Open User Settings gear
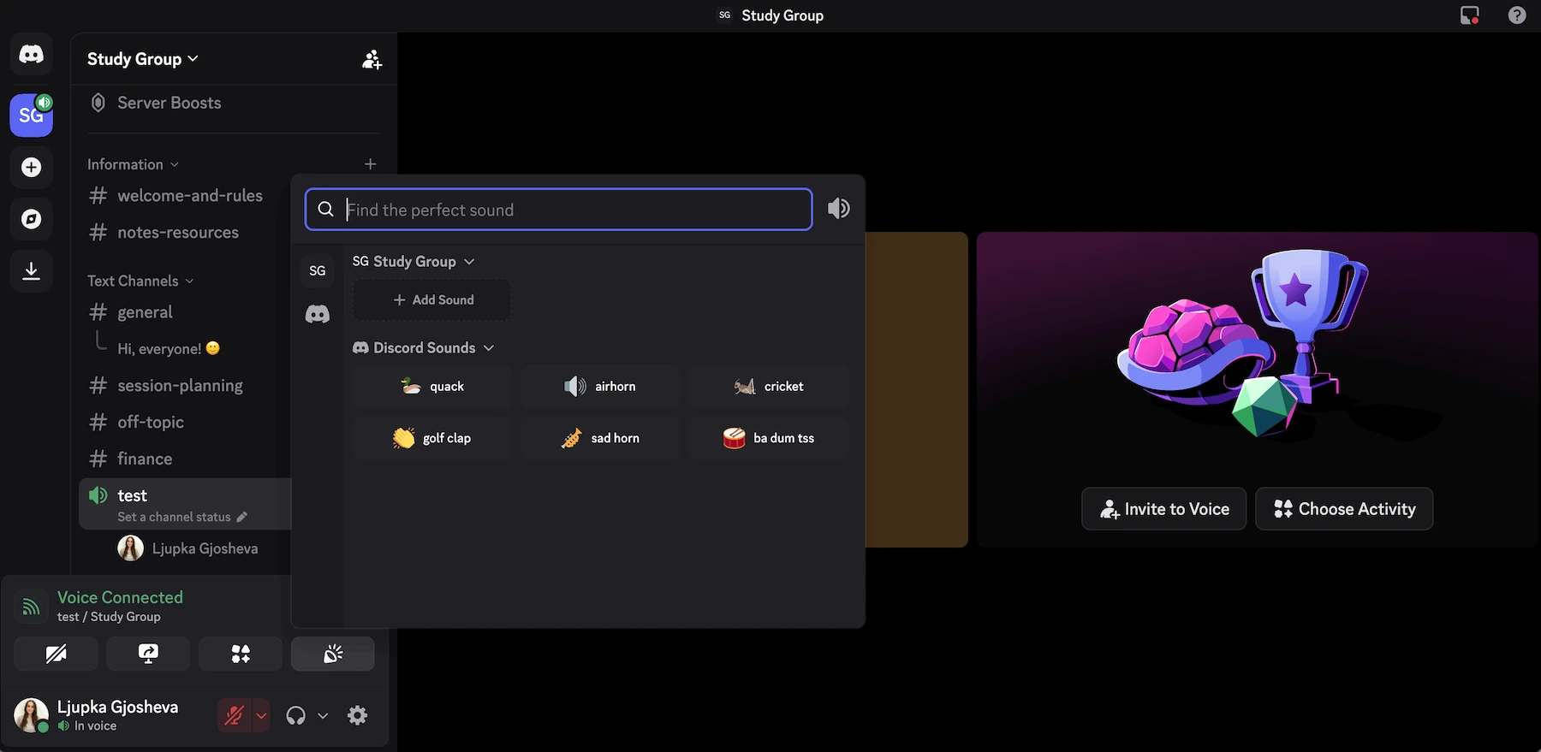1541x752 pixels. click(x=358, y=716)
